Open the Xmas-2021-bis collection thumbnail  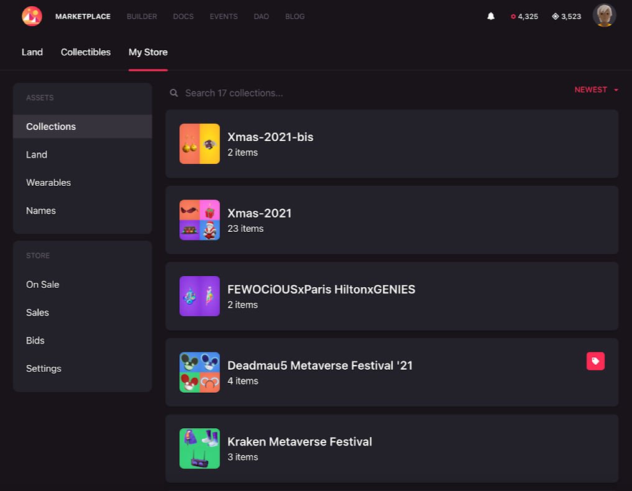point(200,144)
